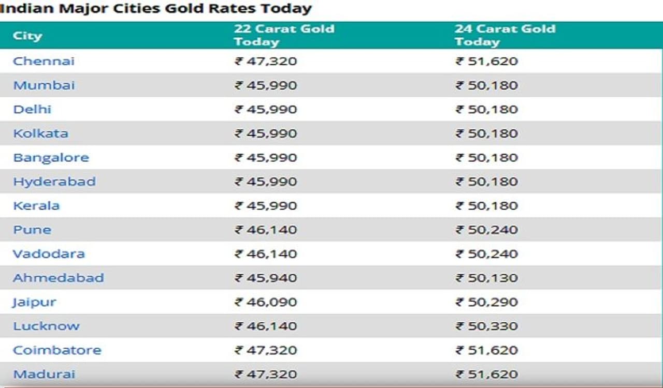Select the Kolkata city link

(40, 133)
